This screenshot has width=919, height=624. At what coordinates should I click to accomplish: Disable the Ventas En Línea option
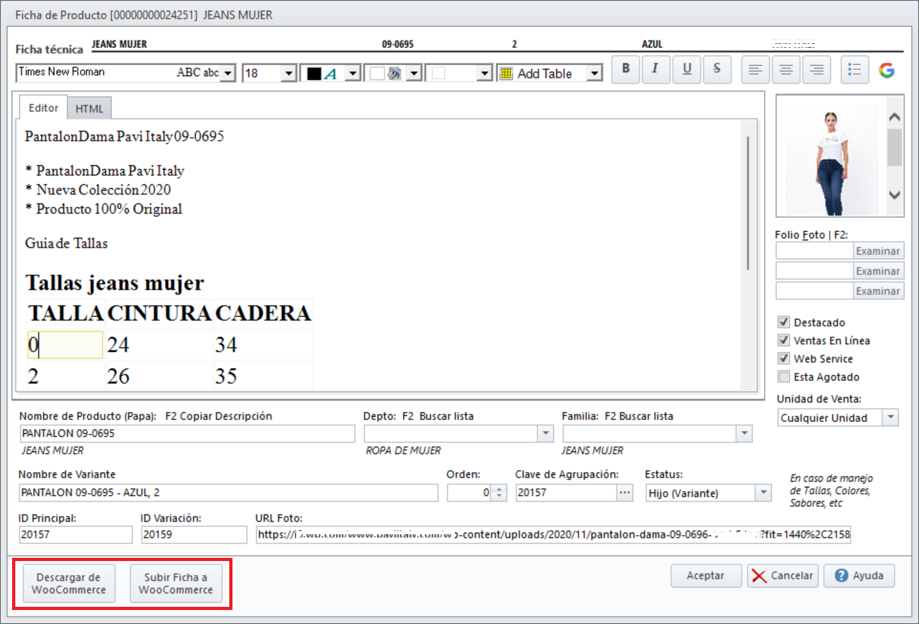(x=783, y=340)
